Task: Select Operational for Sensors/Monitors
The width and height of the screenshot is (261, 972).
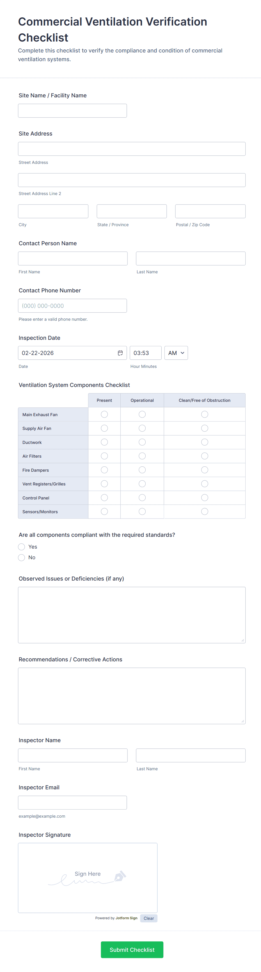Action: 142,512
